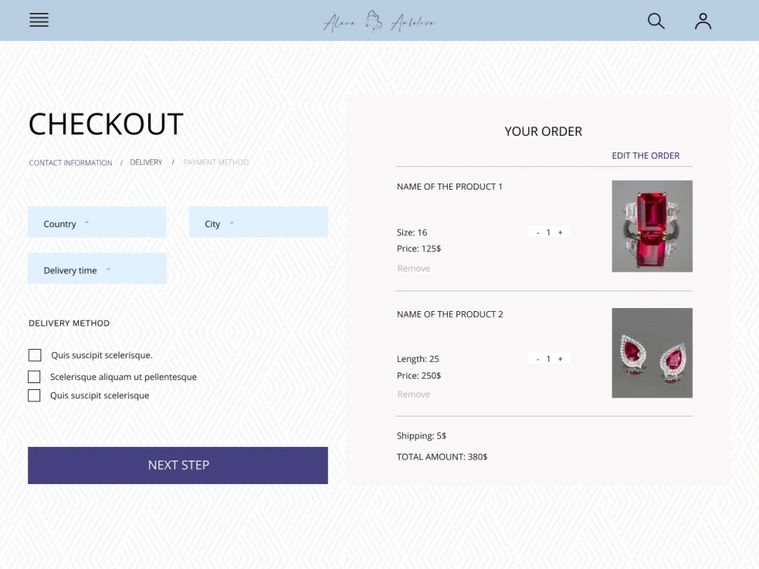Open the hamburger menu

39,20
